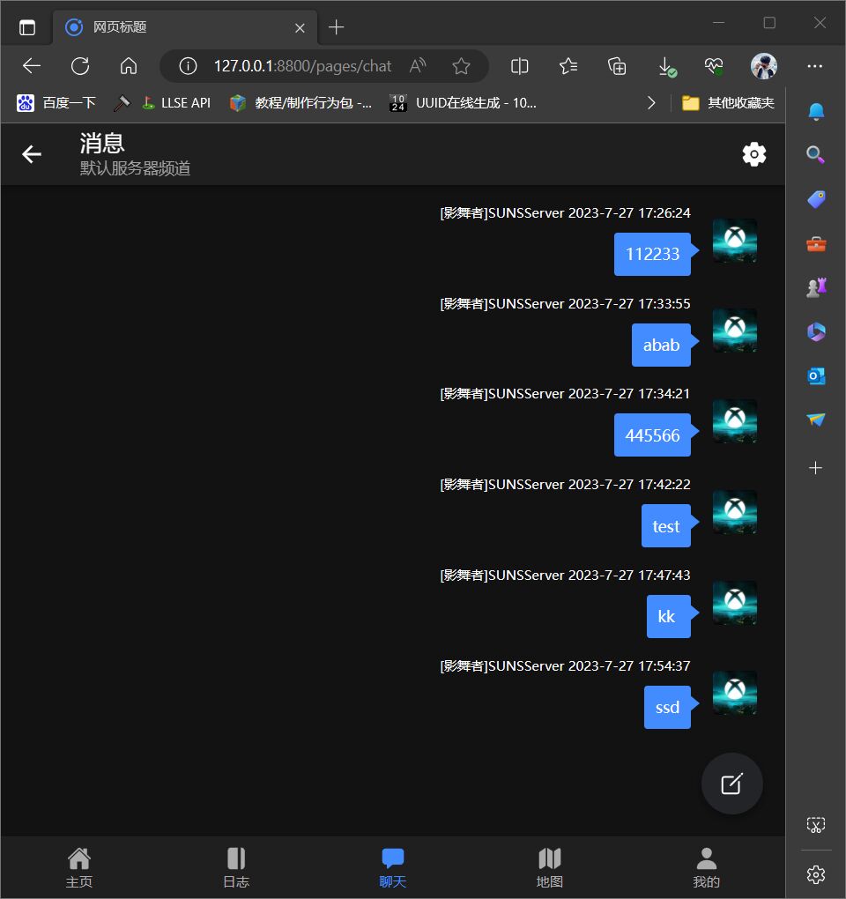Open the browser more options menu
Screen dimensions: 846x899
(x=814, y=66)
